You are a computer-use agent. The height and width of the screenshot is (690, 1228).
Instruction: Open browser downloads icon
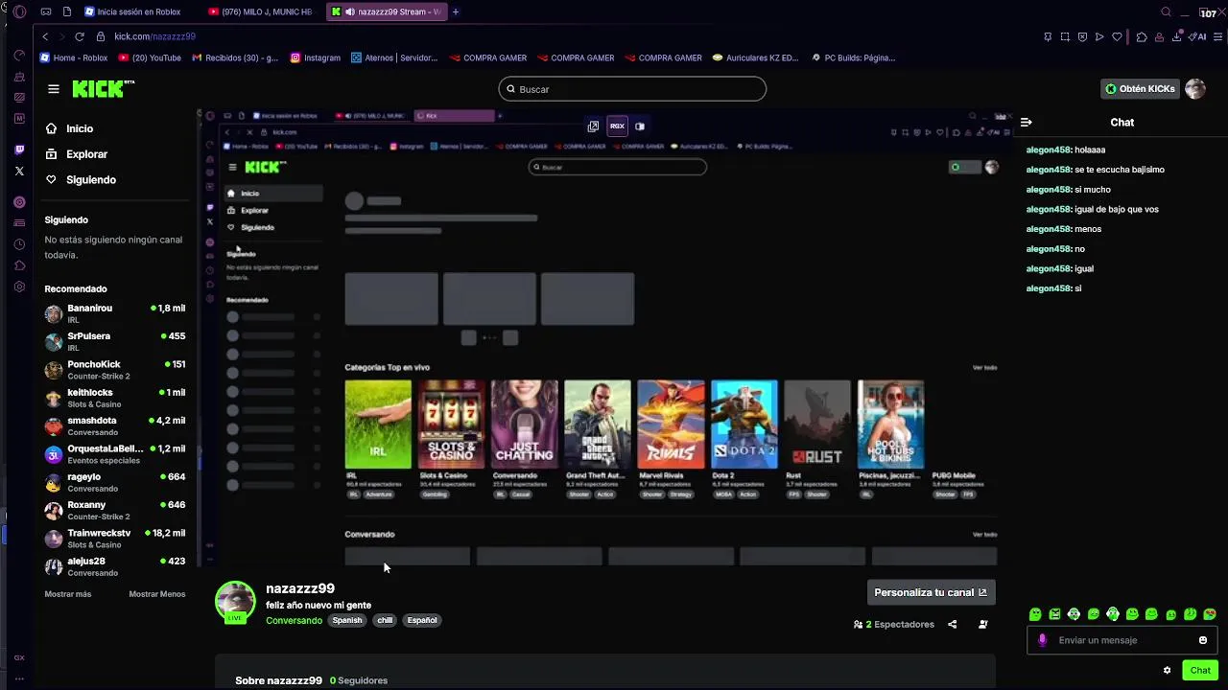pos(1176,36)
